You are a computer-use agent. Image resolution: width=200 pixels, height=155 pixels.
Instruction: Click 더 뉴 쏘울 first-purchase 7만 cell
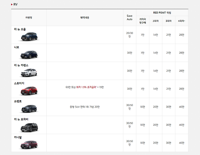[x=142, y=35]
